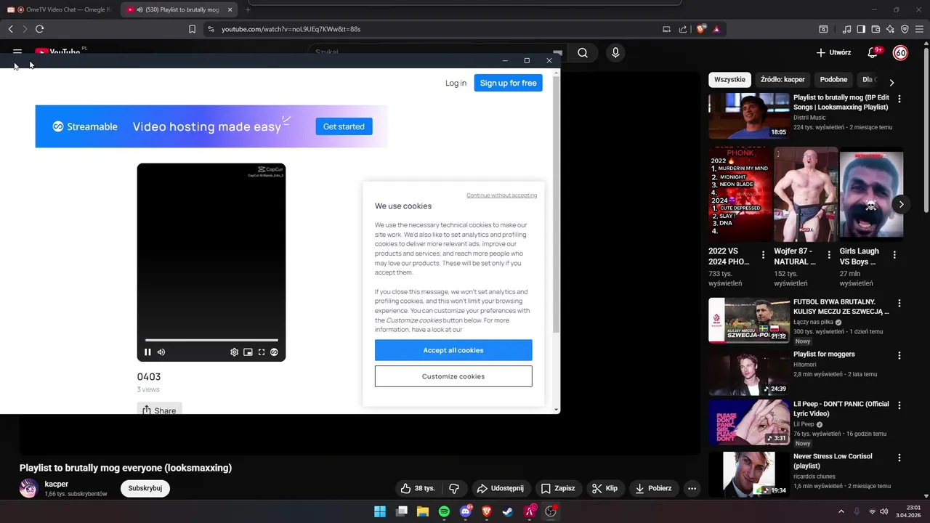Close the YouTube Playlist browser tab
Screen dimensions: 930x523
230,9
